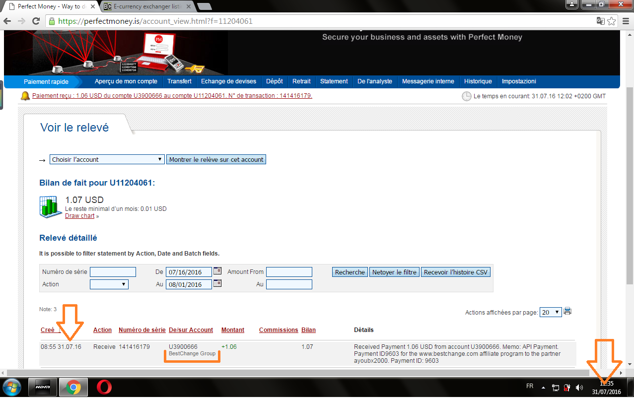Screen dimensions: 634x398
Task: Open the Windows Start button
Action: pos(11,387)
